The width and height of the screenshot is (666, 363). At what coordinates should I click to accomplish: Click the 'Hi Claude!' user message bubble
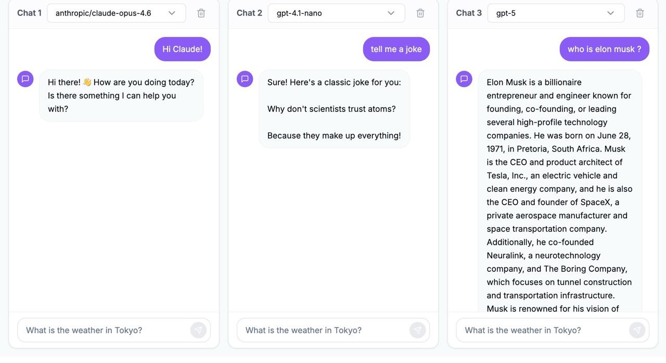(x=182, y=48)
